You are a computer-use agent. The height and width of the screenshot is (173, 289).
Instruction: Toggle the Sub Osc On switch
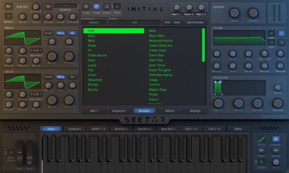(9, 6)
